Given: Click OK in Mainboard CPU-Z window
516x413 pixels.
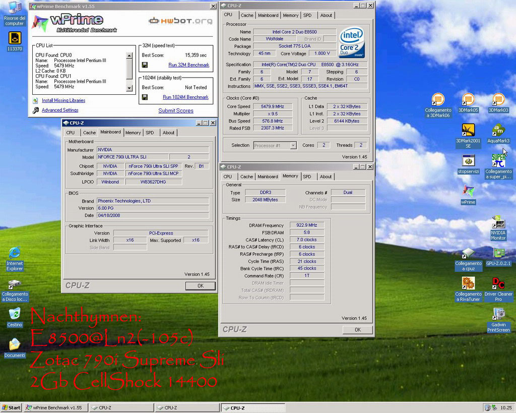Looking at the screenshot, I should 201,286.
